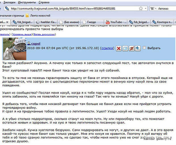Click the freeze thread icon
Screen dimensions: 176x145
(131, 48)
